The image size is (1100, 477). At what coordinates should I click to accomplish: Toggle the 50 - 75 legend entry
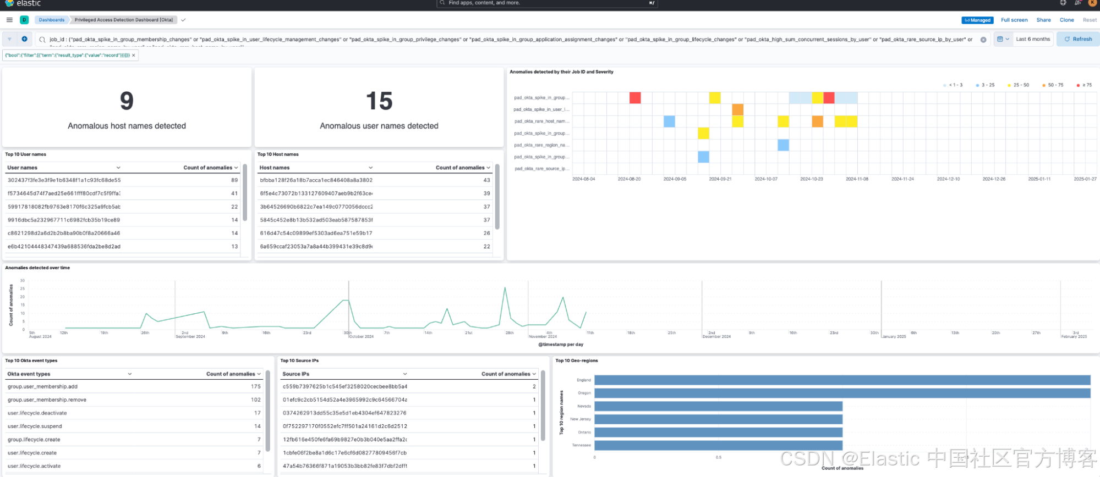[x=1052, y=85]
